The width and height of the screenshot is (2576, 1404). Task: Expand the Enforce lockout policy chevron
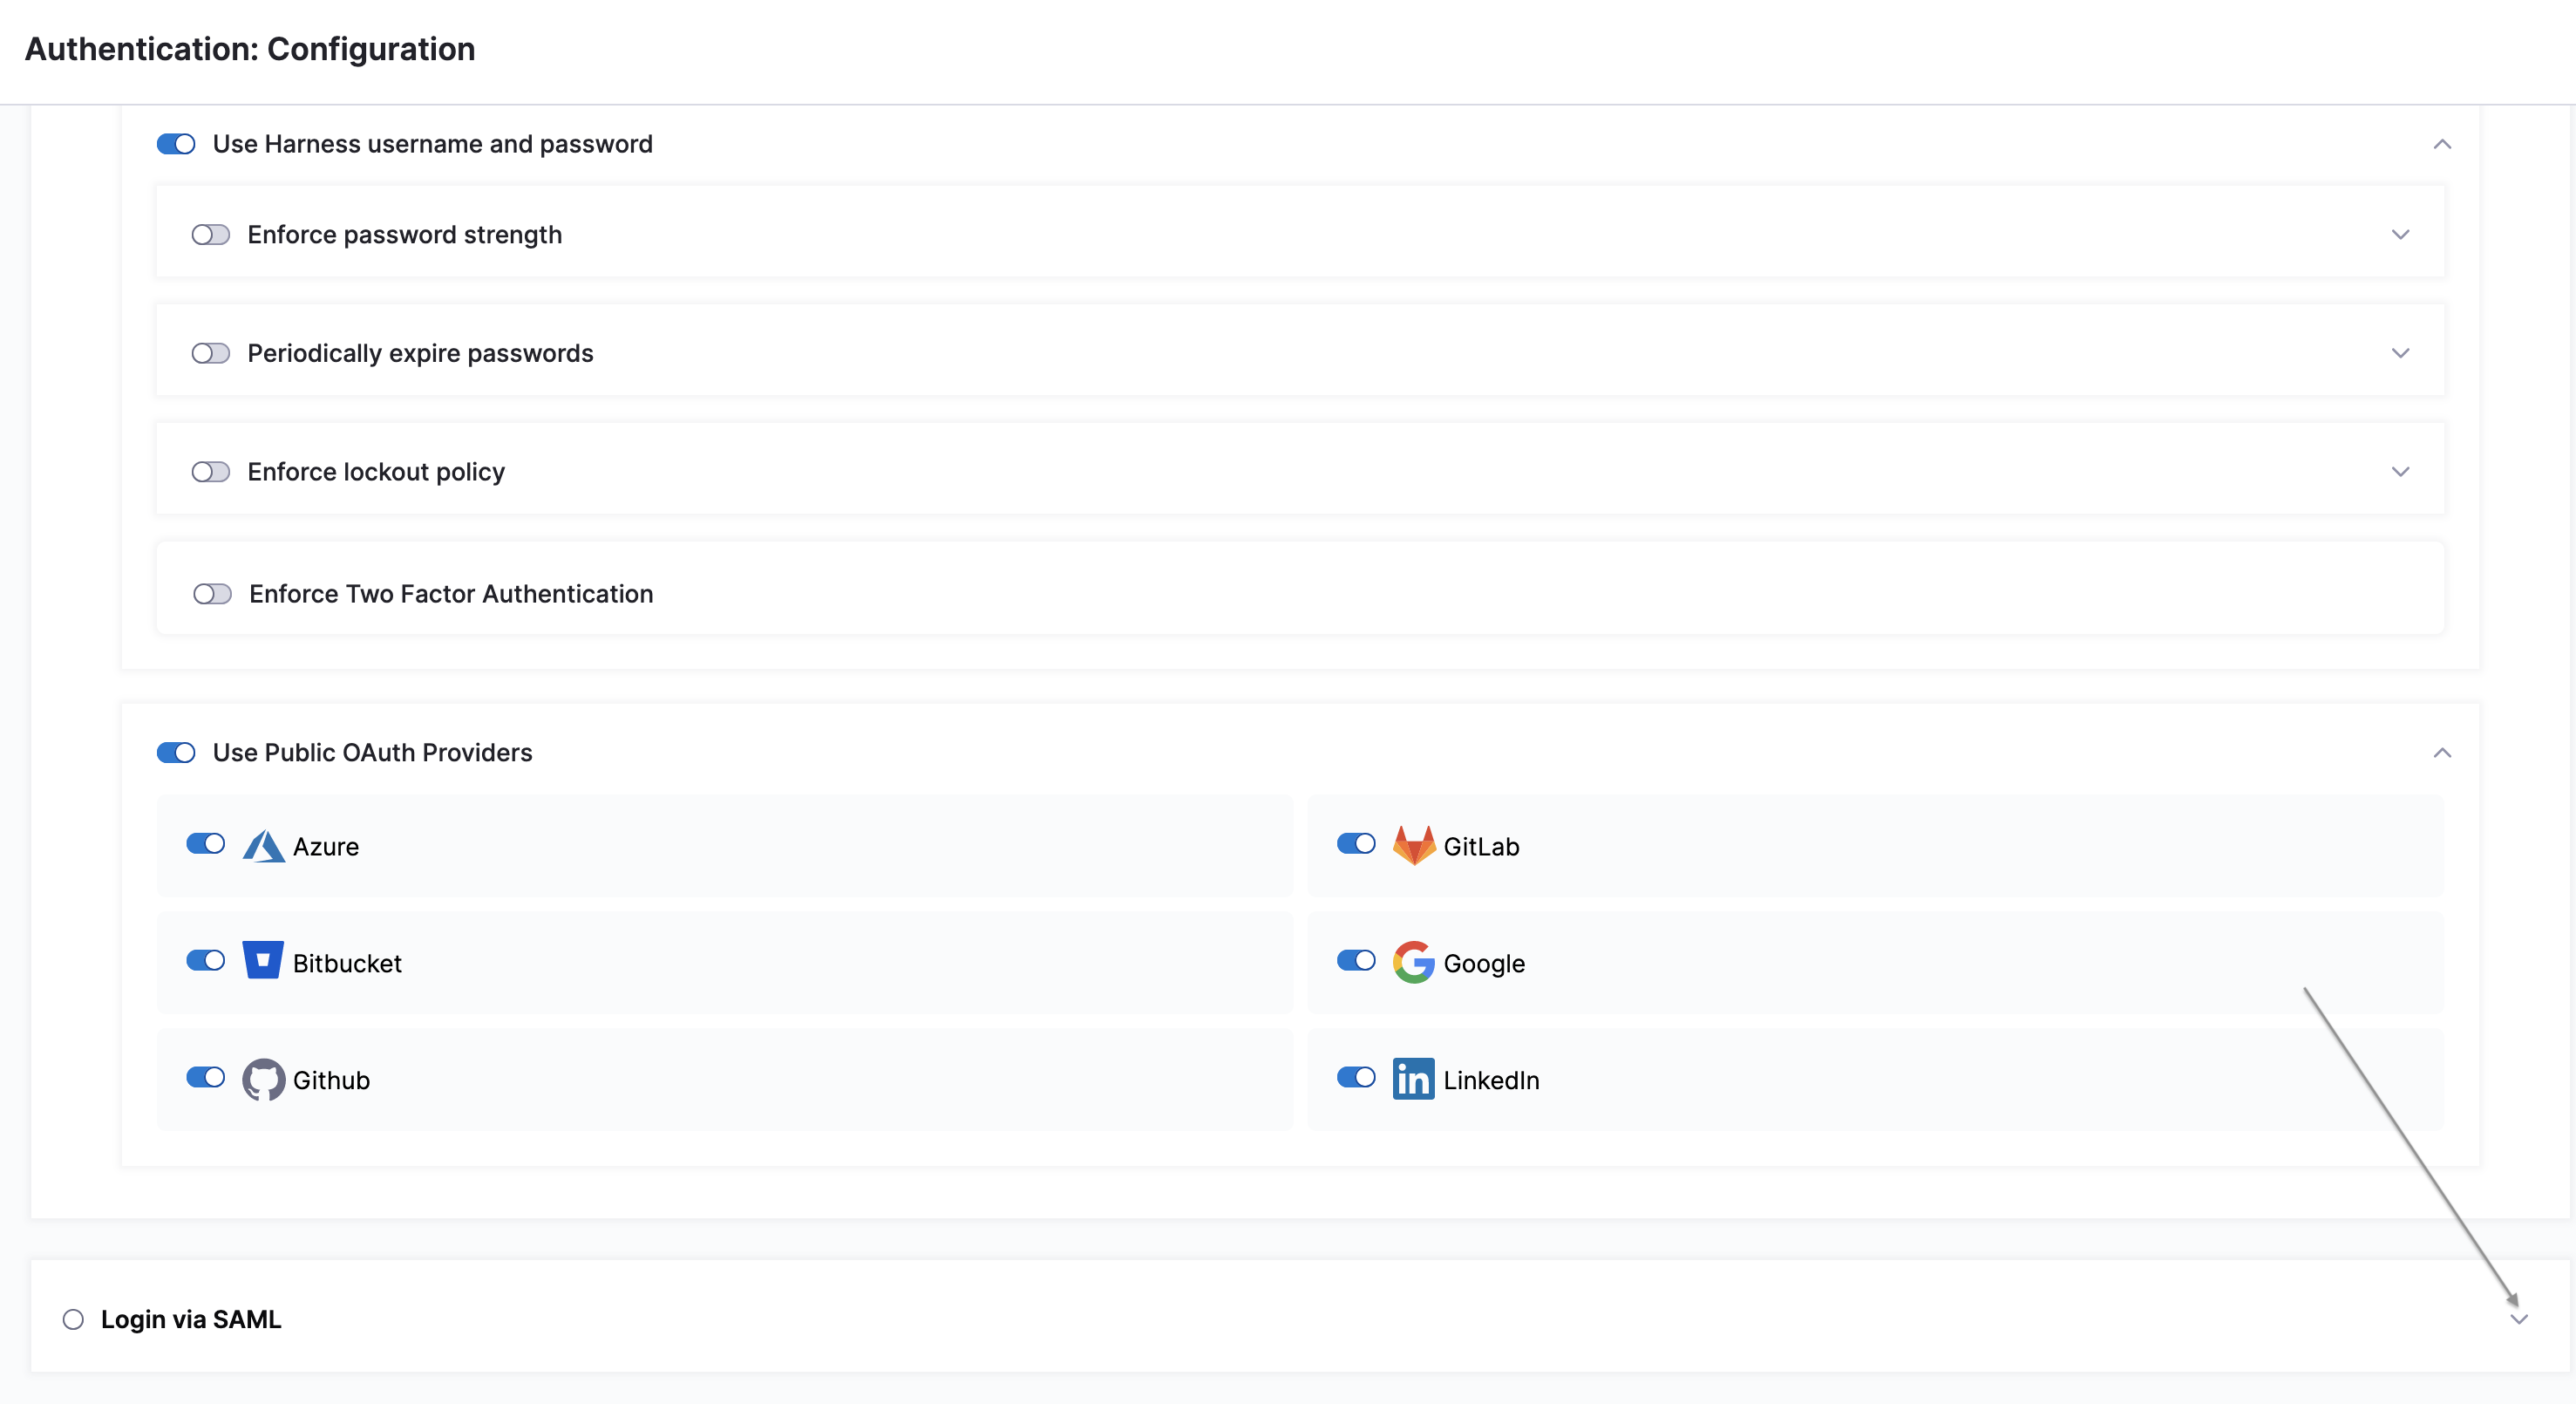[2400, 472]
